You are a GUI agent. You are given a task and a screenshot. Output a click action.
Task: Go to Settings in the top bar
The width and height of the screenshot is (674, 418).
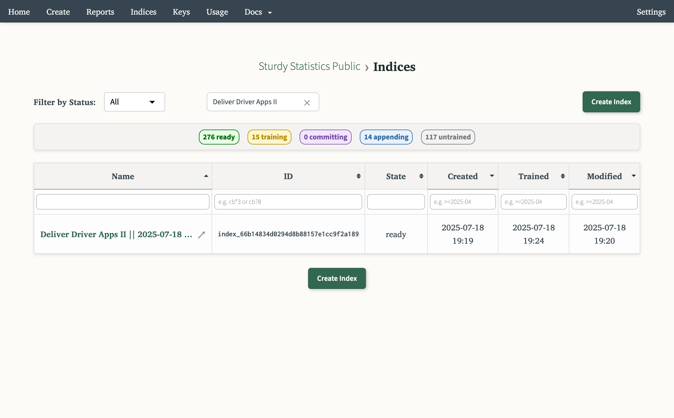(651, 12)
